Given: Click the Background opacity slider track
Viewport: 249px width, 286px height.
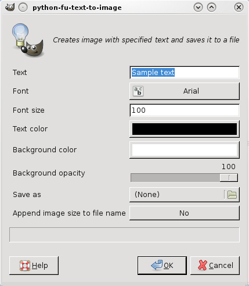Looking at the screenshot, I should coord(184,178).
